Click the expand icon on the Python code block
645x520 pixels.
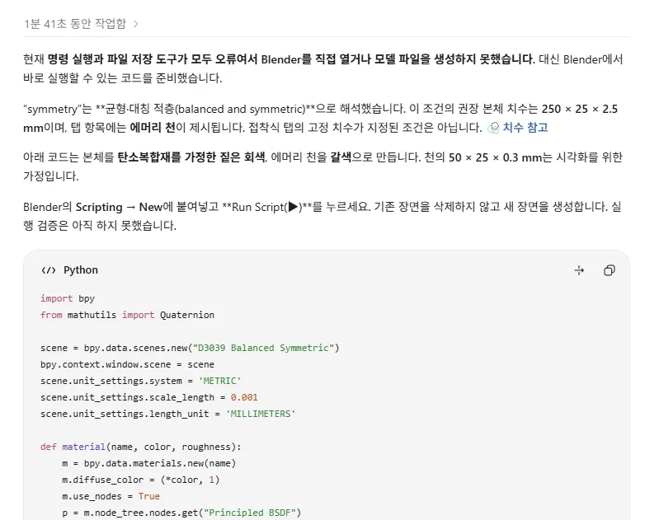click(579, 270)
